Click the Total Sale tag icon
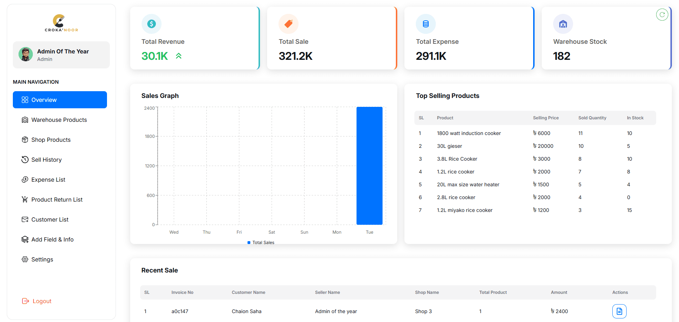The image size is (679, 322). [289, 24]
